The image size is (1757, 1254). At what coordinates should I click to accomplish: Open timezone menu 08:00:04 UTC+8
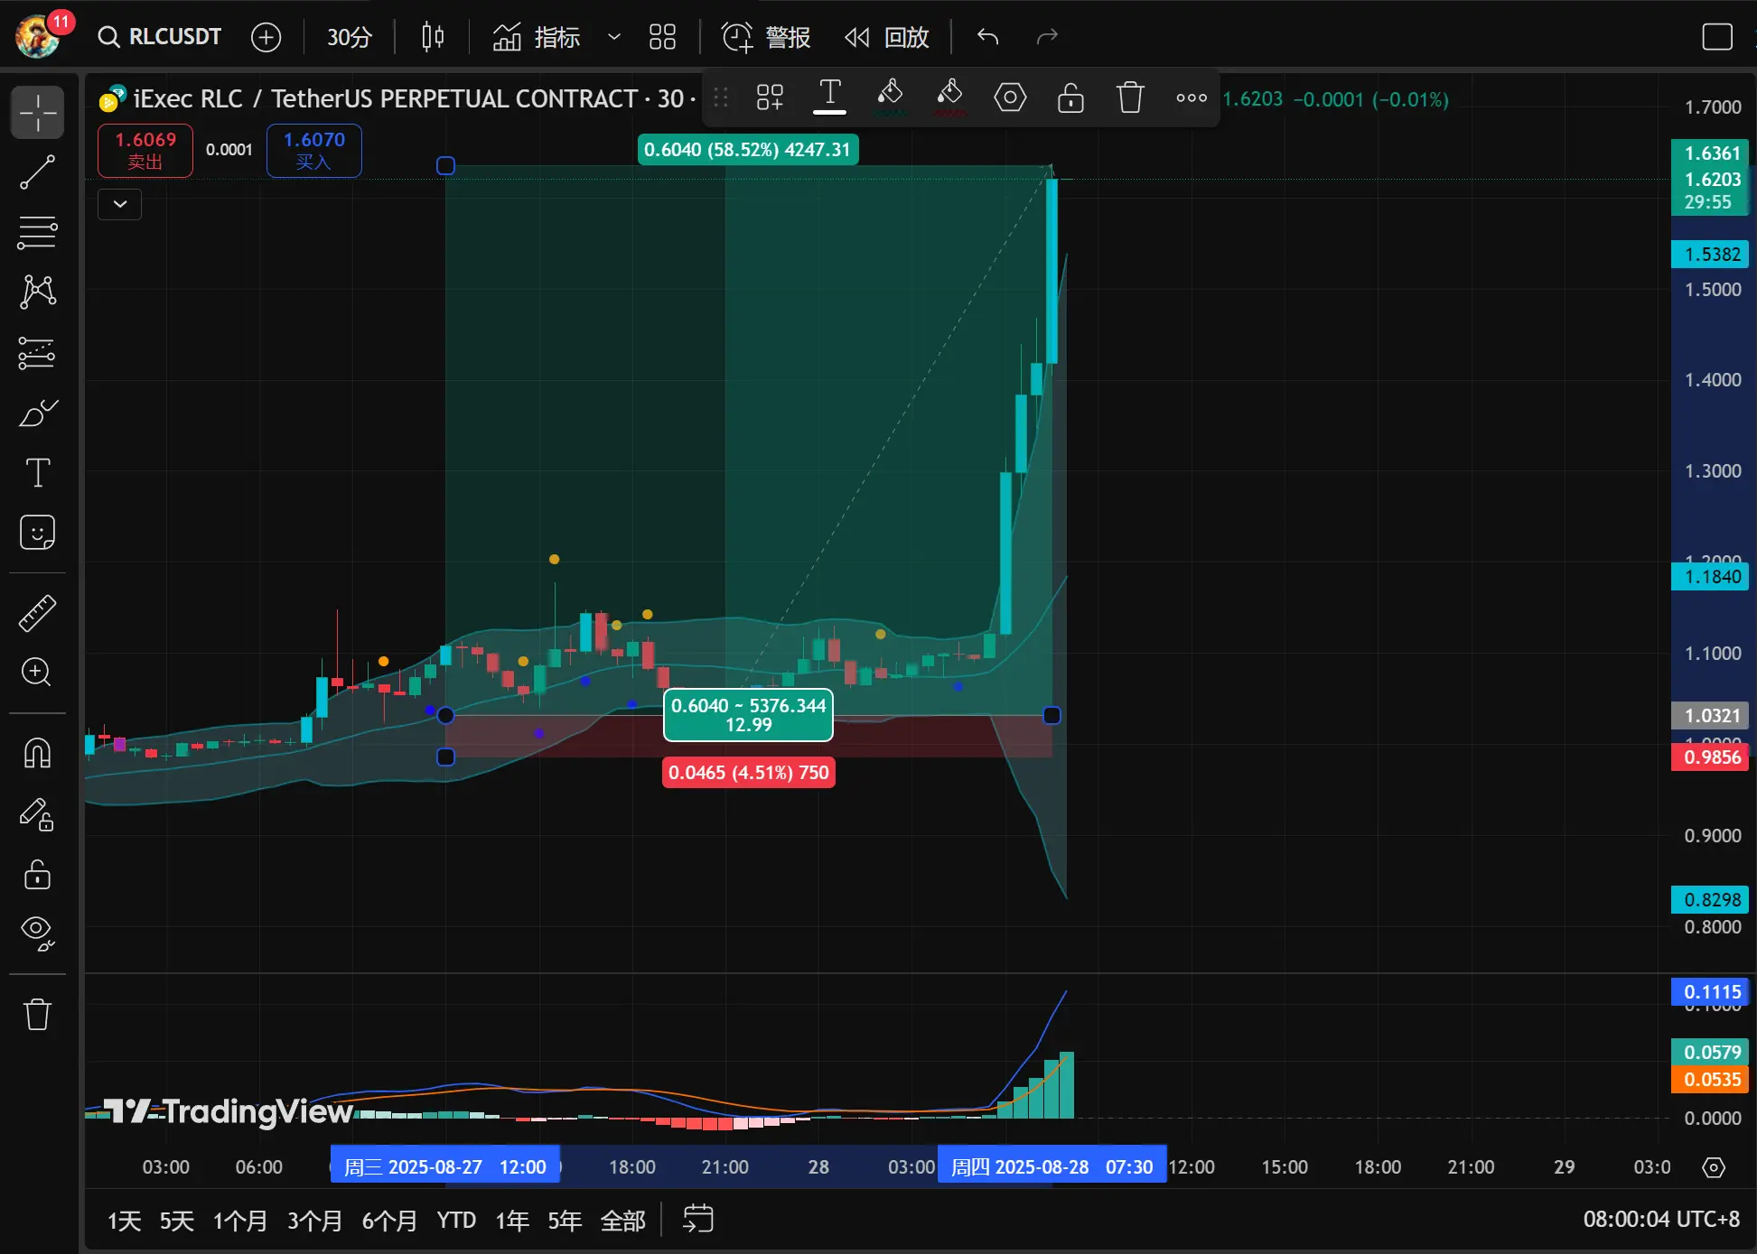point(1661,1219)
